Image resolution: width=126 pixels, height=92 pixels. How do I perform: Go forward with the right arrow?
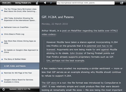tap(51, 3)
